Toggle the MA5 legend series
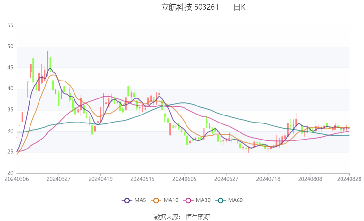 pyautogui.click(x=134, y=200)
